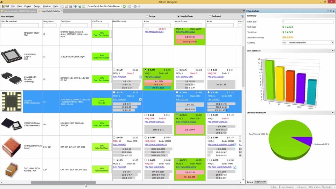Click the Designators filter field
Screen dimensions: 336x189
[x=50, y=25]
